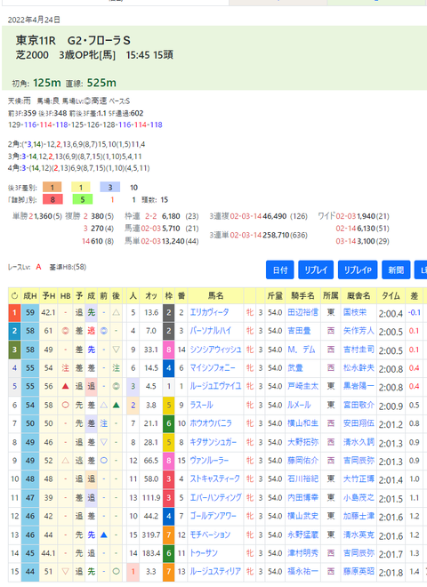Click the 日付 button

tap(279, 269)
